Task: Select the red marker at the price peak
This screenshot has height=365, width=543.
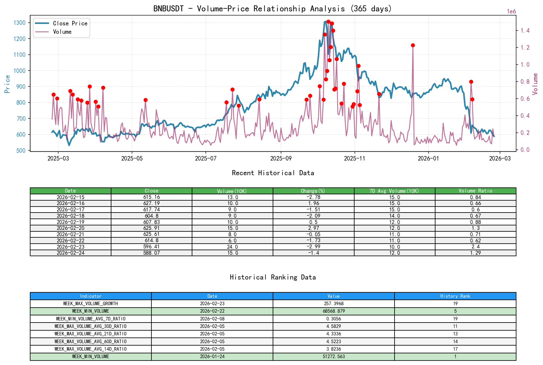Action: 328,21
